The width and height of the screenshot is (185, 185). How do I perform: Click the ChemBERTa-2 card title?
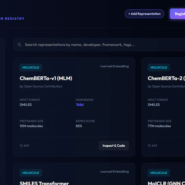[x=166, y=78]
